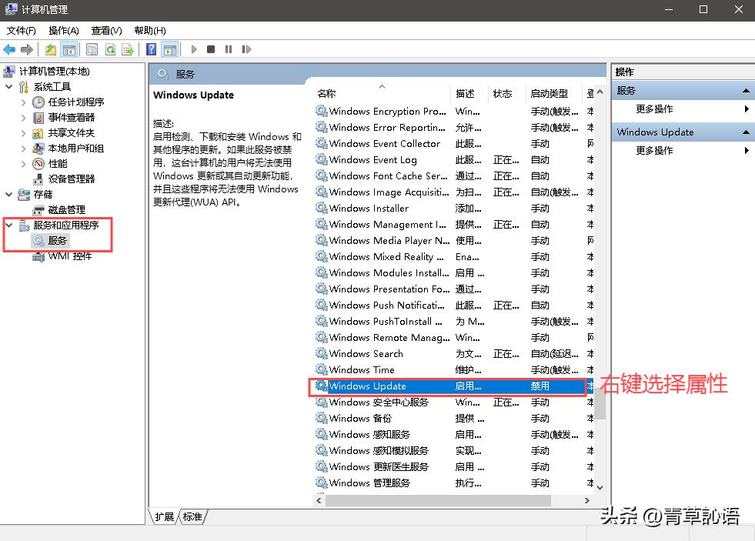Click the horizontal scrollbar left arrow

tap(319, 500)
